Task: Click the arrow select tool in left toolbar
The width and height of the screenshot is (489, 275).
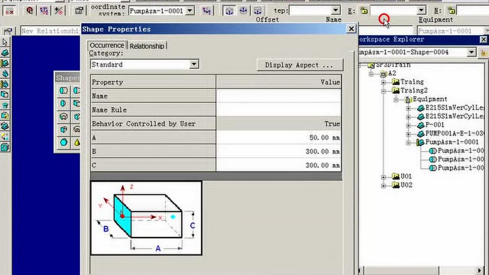Action: click(5, 42)
